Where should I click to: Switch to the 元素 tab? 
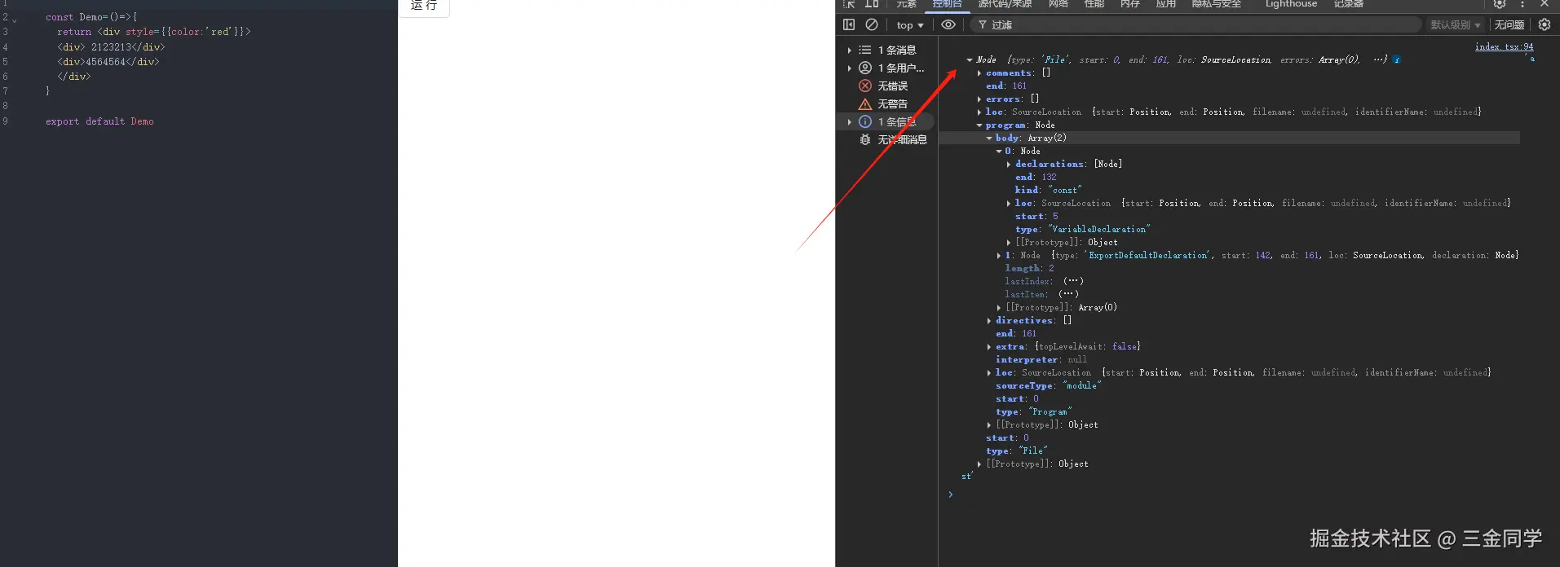coord(907,4)
